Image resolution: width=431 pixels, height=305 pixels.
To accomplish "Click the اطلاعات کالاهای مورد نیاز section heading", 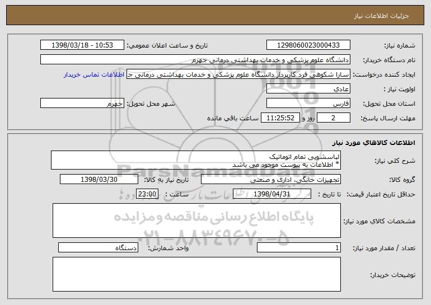I will (x=373, y=143).
